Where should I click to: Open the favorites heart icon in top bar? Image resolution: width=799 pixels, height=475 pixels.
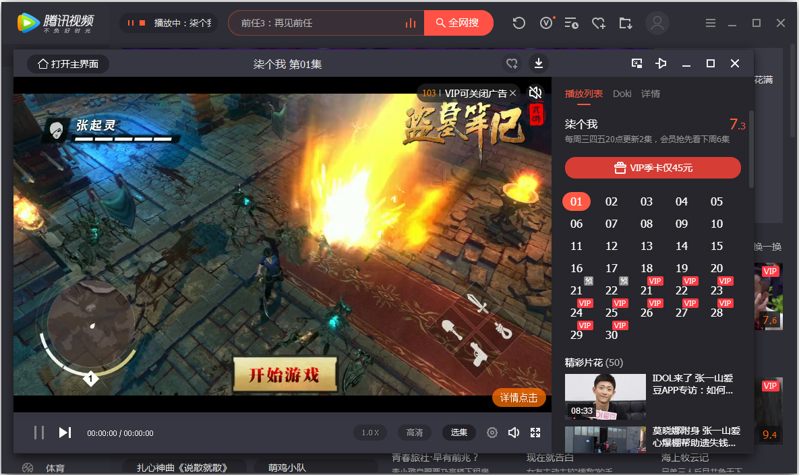pyautogui.click(x=598, y=23)
